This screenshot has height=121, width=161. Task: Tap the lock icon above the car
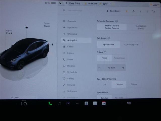tap(26, 27)
